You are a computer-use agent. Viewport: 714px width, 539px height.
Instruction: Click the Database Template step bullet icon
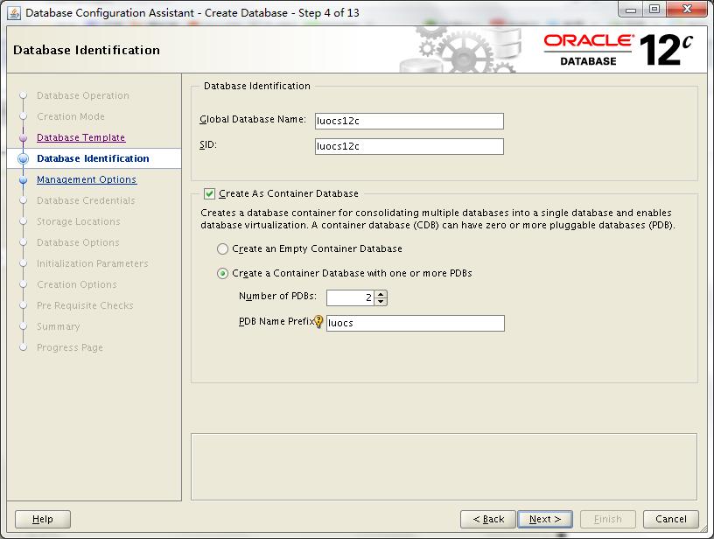(x=24, y=137)
